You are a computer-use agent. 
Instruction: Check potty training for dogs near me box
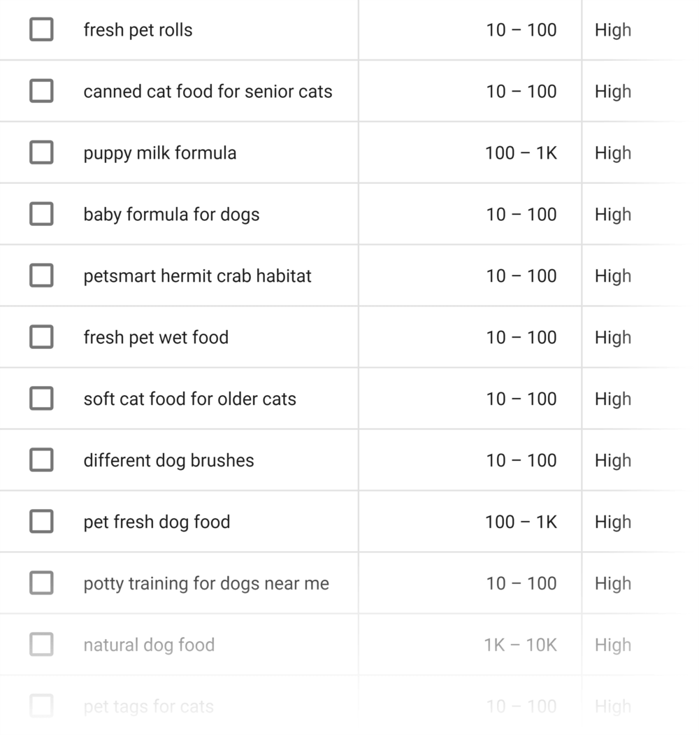pos(41,583)
